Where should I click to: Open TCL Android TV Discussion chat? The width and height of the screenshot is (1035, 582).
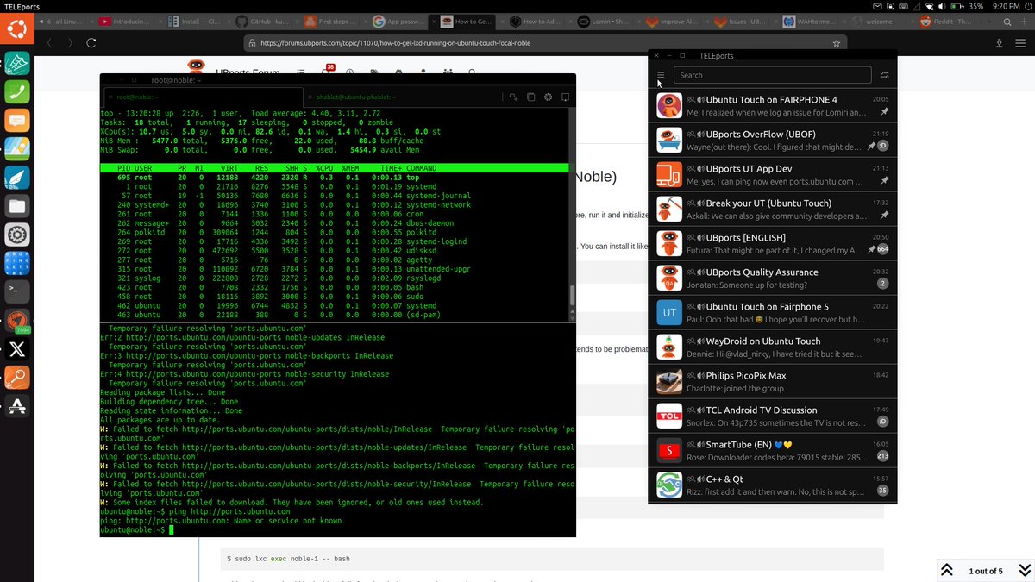coord(773,416)
